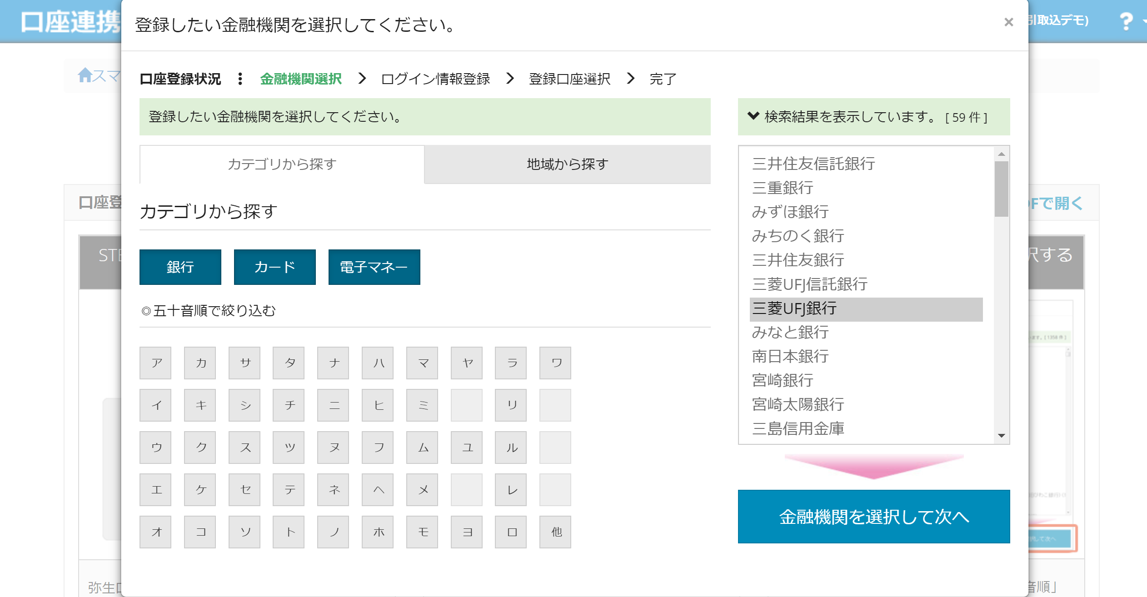1147x597 pixels.
Task: Select the kana filter ネ
Action: [x=333, y=490]
